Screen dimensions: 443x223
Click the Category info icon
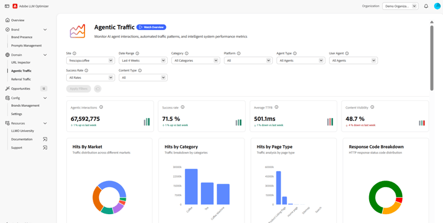[x=187, y=53]
